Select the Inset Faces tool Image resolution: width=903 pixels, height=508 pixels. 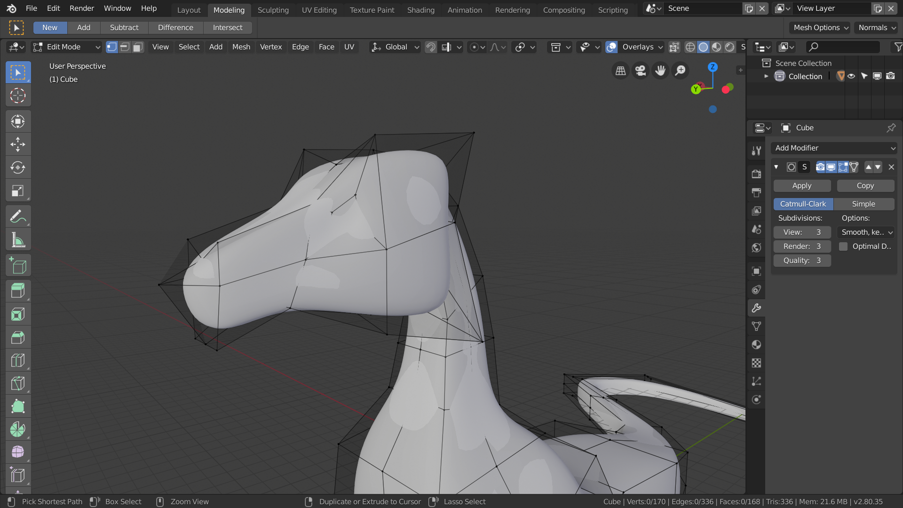pyautogui.click(x=18, y=314)
